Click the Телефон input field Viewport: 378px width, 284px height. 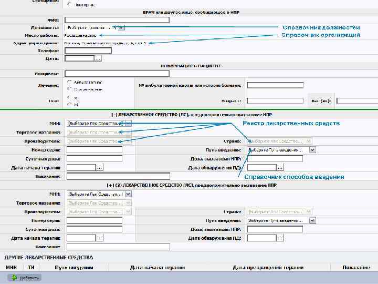click(88, 50)
